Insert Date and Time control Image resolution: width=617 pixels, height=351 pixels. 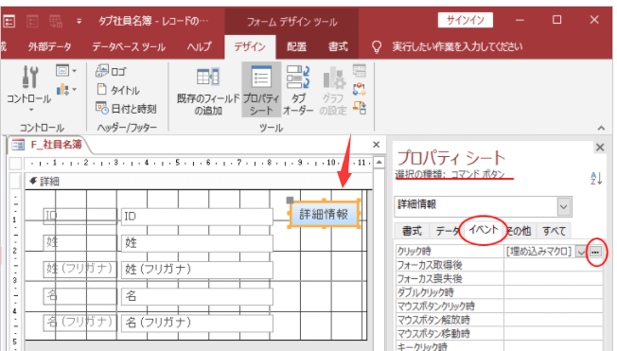pos(126,108)
